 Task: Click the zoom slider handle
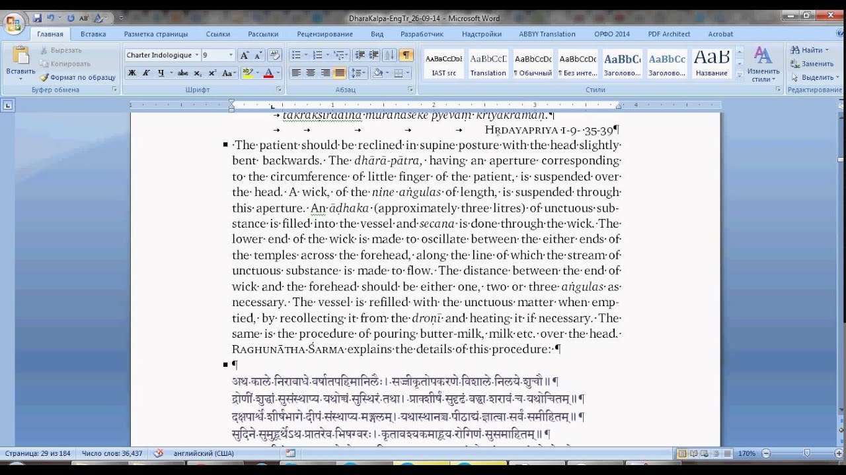tap(807, 454)
